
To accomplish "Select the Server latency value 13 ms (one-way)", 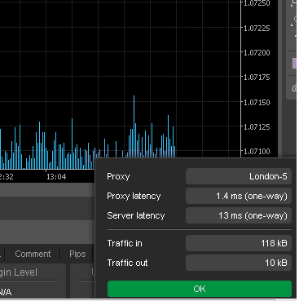I will click(x=239, y=215).
